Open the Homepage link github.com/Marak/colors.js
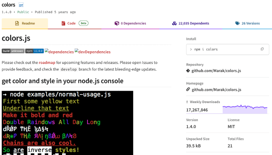Viewport: 272px width, 155px height. 216,90
